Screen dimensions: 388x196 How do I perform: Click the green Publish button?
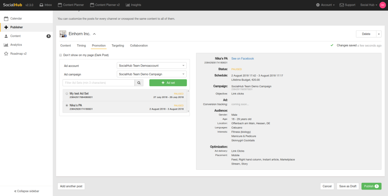[371, 186]
